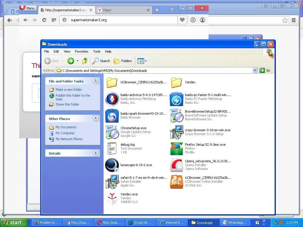Click Make a new folder link
The height and width of the screenshot is (227, 303).
pyautogui.click(x=69, y=90)
